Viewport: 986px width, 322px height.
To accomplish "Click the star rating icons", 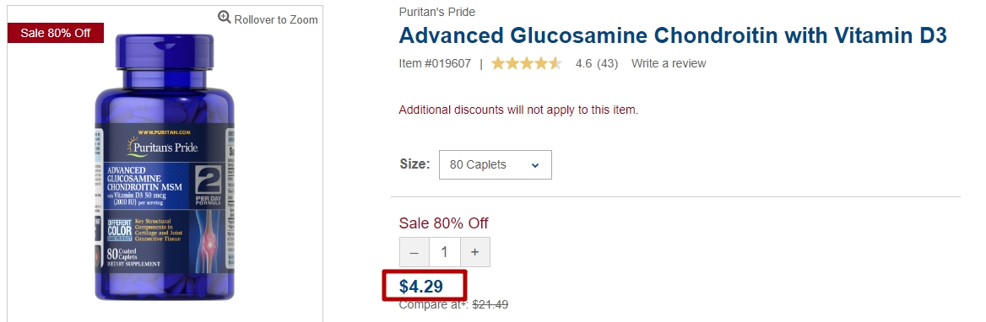I will (x=526, y=63).
